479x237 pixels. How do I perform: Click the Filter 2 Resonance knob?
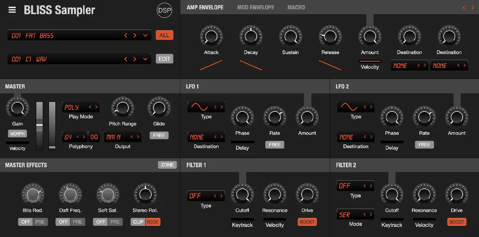(424, 194)
